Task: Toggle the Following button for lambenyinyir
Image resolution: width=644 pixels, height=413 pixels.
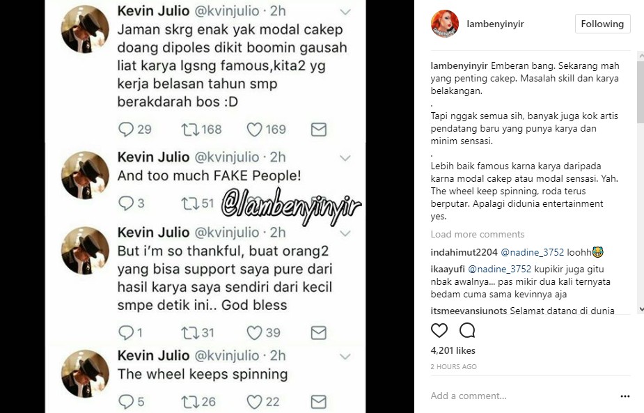Action: (602, 24)
